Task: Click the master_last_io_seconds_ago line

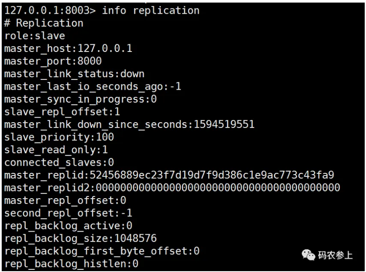Action: (x=93, y=87)
